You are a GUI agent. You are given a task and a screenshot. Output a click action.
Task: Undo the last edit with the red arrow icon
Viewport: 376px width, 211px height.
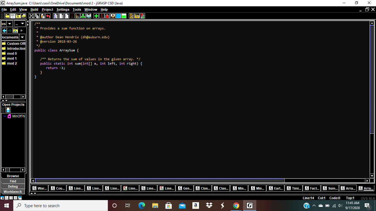(x=48, y=16)
